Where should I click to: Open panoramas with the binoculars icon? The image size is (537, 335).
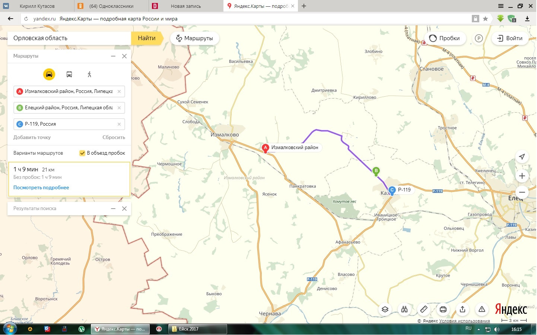pos(404,309)
